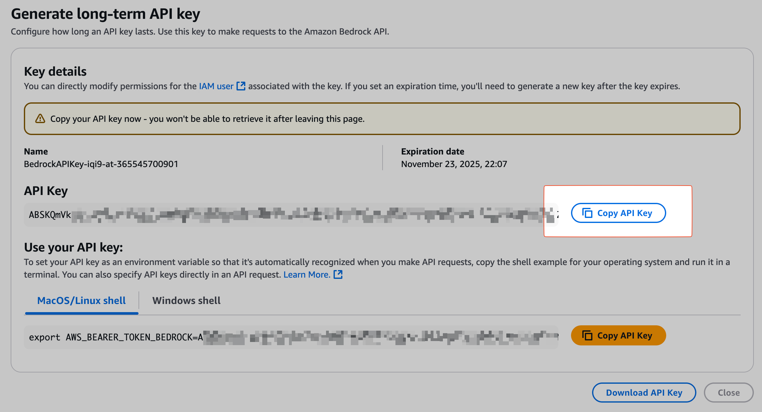Click the duplicate-pages icon in the shell command row
The image size is (762, 412).
[588, 335]
